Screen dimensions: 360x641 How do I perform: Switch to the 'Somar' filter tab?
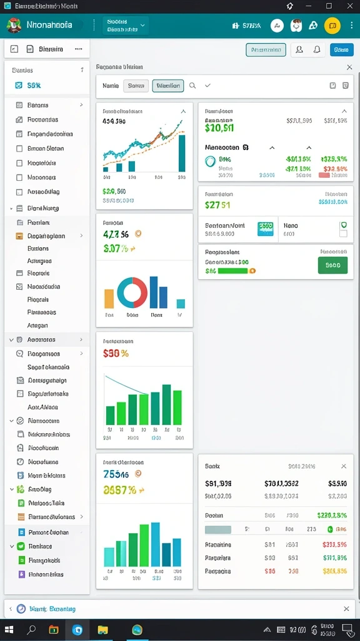[136, 86]
